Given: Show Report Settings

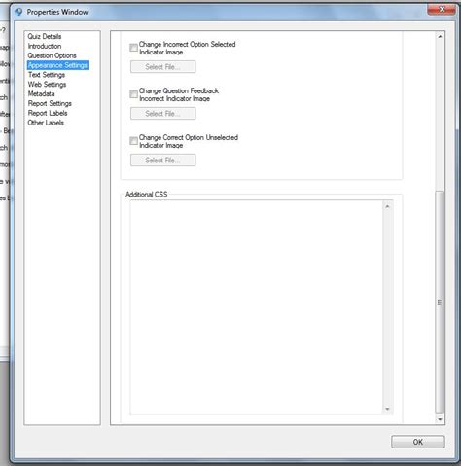Looking at the screenshot, I should click(x=50, y=103).
